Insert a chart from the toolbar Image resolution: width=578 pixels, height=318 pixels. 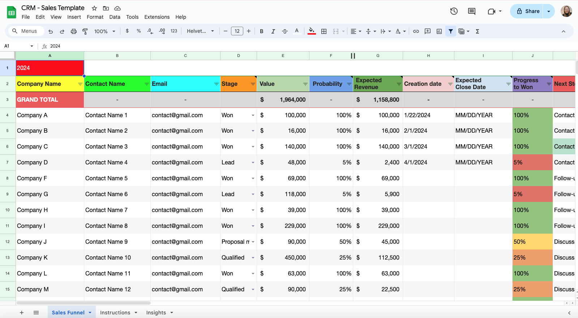(439, 31)
